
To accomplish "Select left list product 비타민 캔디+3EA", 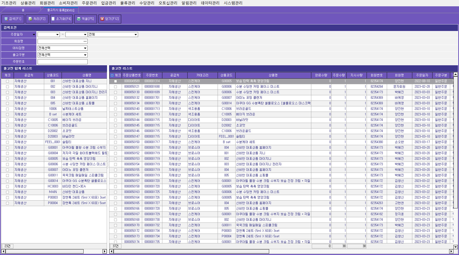I will pyautogui.click(x=84, y=186).
